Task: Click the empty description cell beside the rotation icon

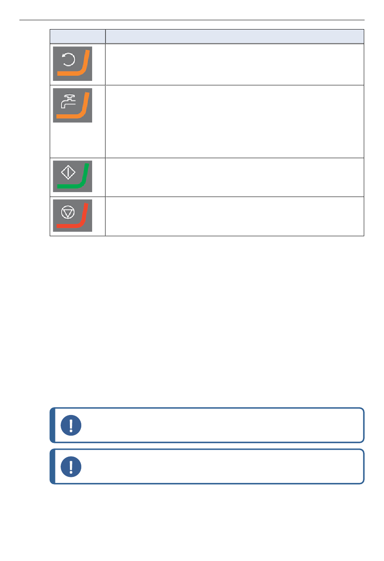Action: click(x=235, y=64)
